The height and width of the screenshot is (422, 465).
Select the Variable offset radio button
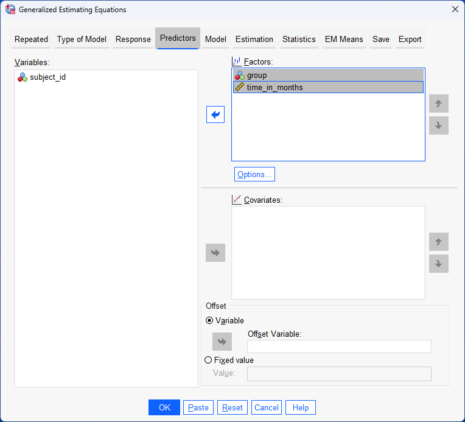tap(209, 320)
